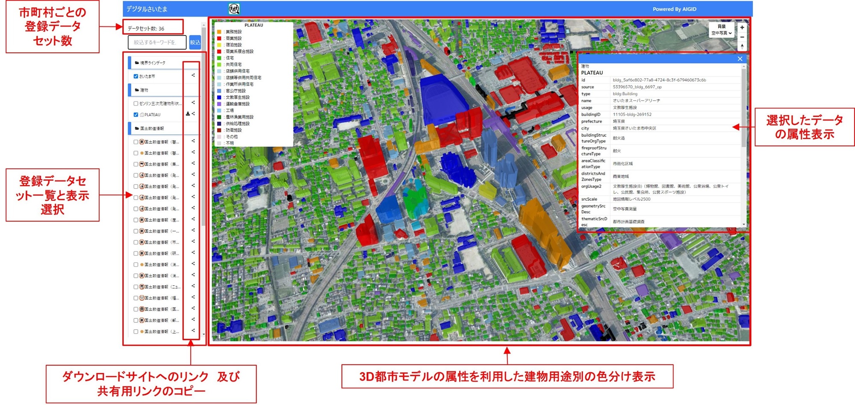Share the 国土数値情報（一... dataset row
This screenshot has height=405, width=855.
pos(193,230)
